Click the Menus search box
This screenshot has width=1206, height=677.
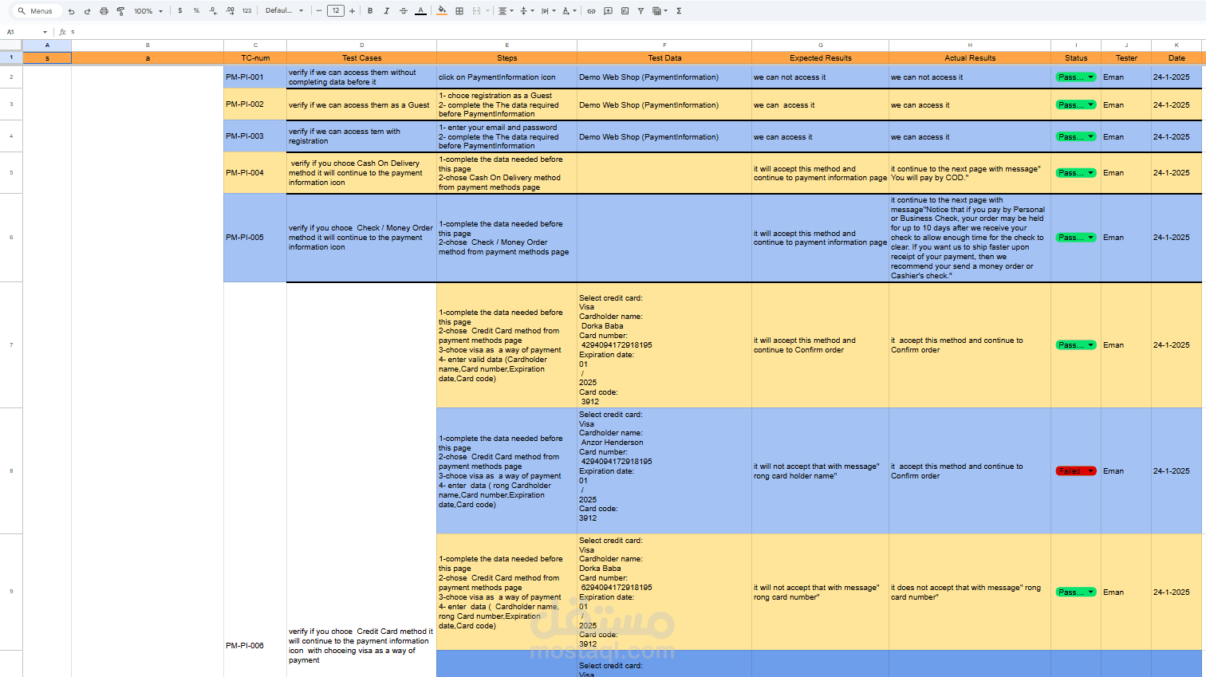click(38, 11)
